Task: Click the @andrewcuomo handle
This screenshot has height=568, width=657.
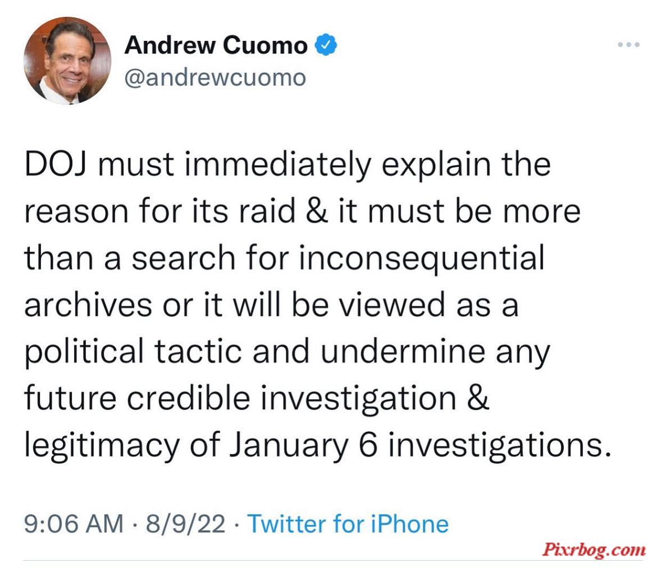Action: pyautogui.click(x=216, y=78)
